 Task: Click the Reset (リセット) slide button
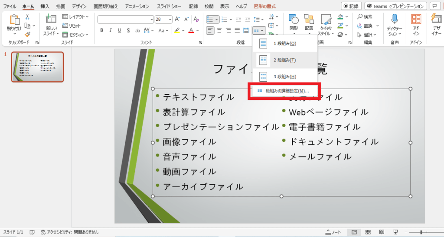[72, 26]
